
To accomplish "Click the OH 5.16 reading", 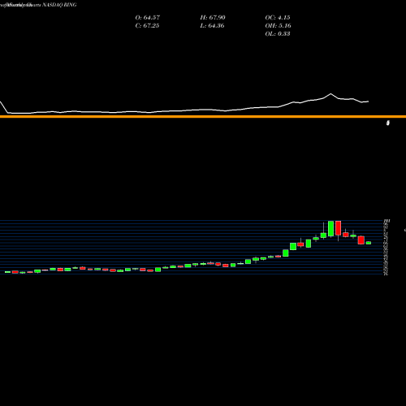I will 278,26.
